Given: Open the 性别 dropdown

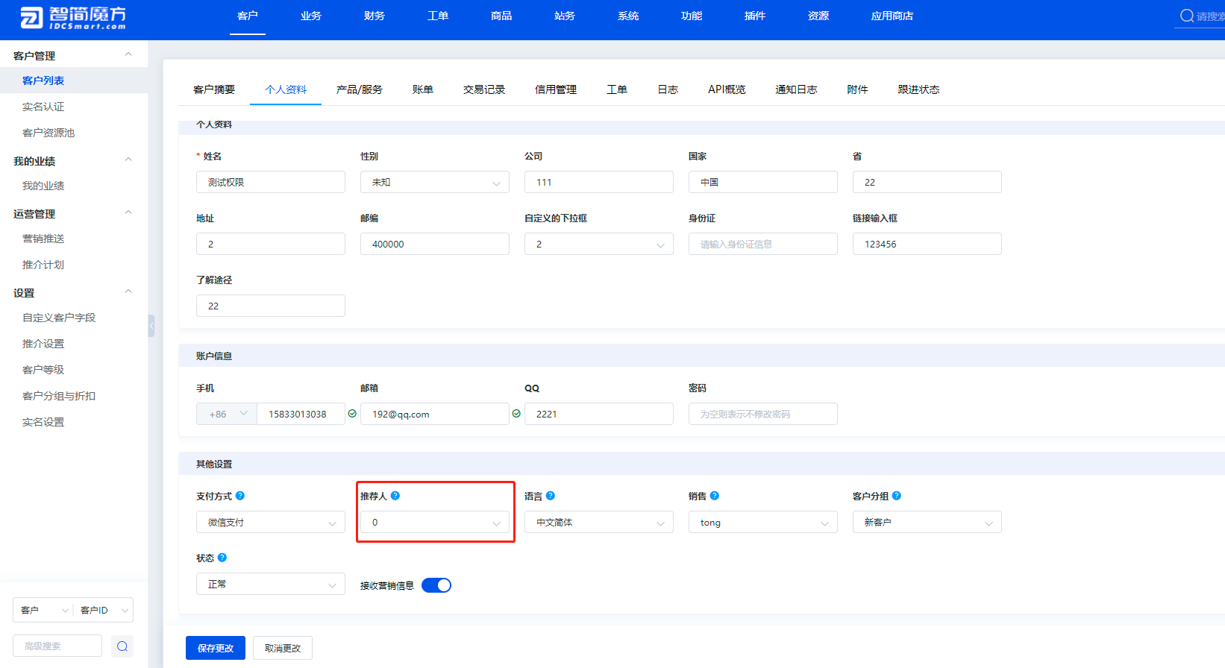Looking at the screenshot, I should pos(435,182).
